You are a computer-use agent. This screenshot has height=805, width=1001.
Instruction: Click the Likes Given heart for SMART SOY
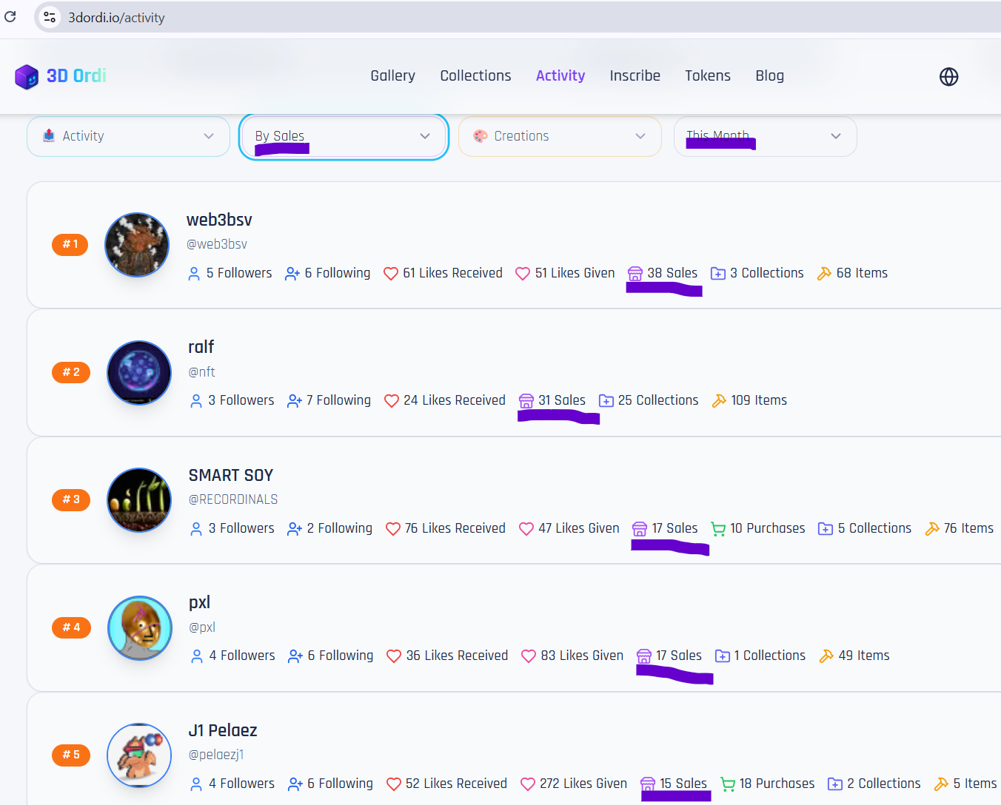(526, 529)
